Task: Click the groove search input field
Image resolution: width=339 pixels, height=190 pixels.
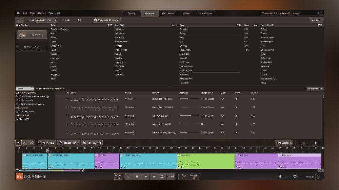Action: pos(23,89)
